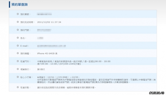Viewport: 166px width, 95px height.
Task: Select the 預約機種 label
Action: tap(25, 54)
